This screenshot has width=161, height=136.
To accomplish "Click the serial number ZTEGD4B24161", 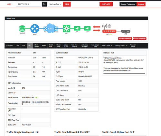I will (28, 97).
